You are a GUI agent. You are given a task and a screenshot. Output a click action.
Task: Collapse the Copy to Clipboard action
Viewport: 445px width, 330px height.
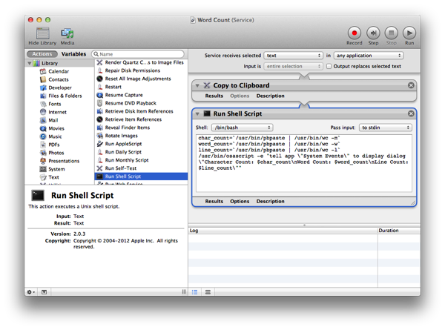coord(197,85)
